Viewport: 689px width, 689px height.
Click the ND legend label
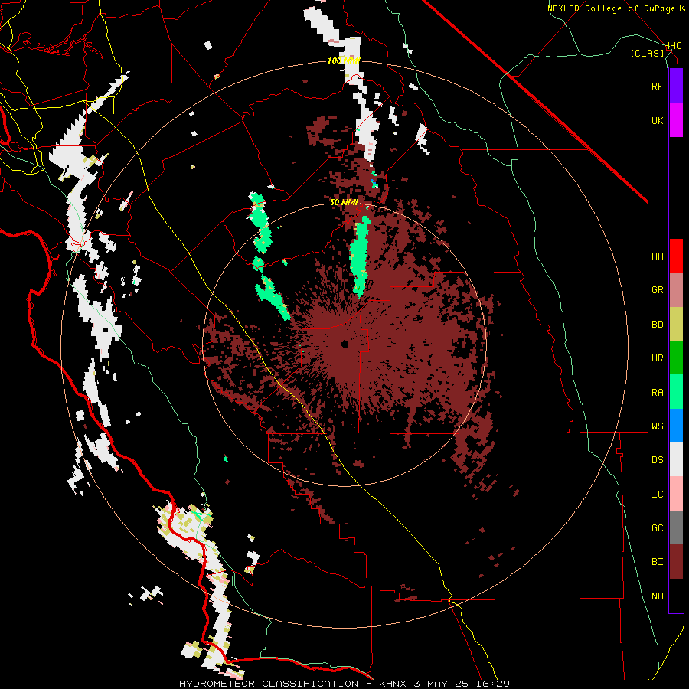[x=657, y=596]
